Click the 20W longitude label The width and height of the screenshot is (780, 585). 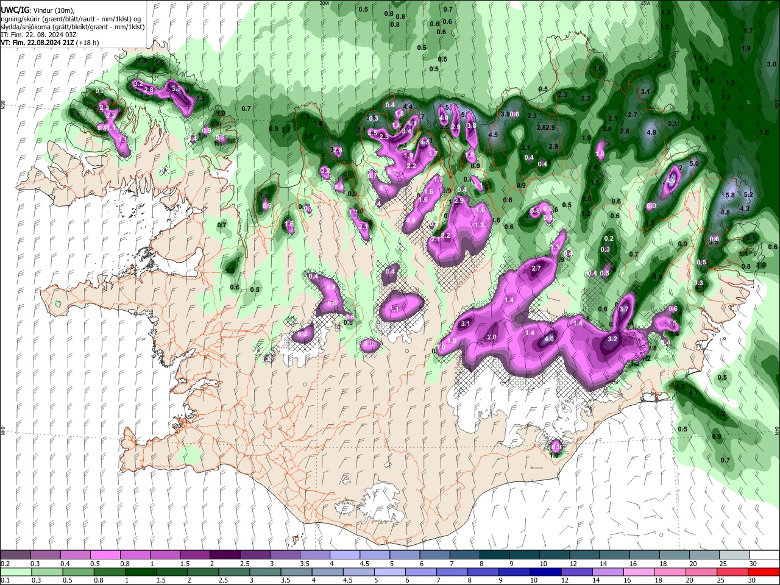tap(324, 3)
